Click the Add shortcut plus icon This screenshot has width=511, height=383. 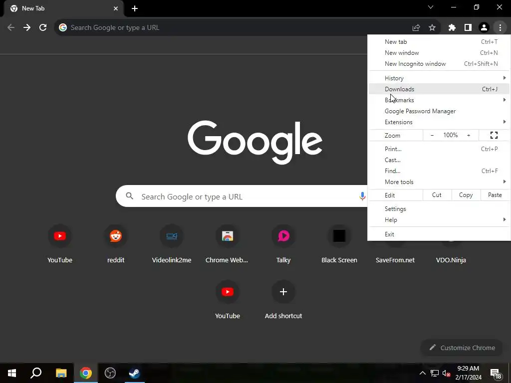[283, 292]
